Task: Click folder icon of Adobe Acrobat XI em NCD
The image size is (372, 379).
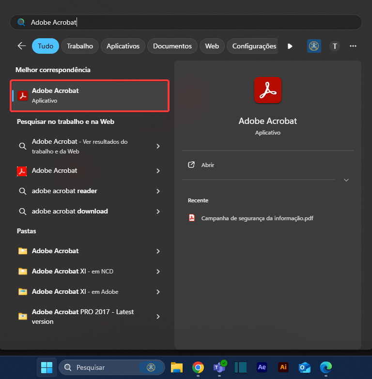Action: coord(23,272)
